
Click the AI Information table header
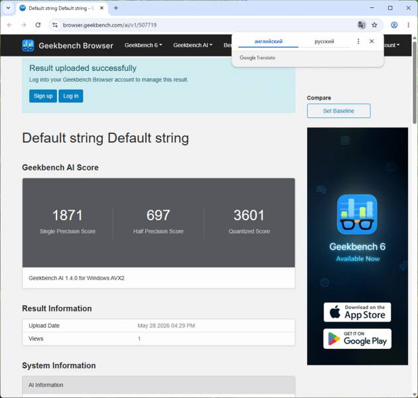[159, 385]
